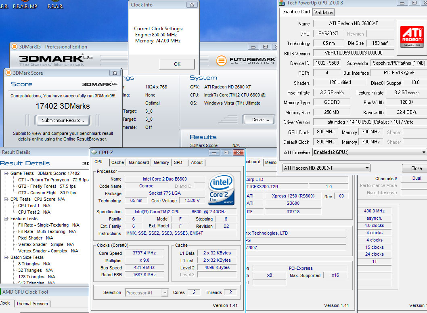This screenshot has height=313, width=427.
Task: Close the 3DMark Score dialog
Action: [115, 73]
